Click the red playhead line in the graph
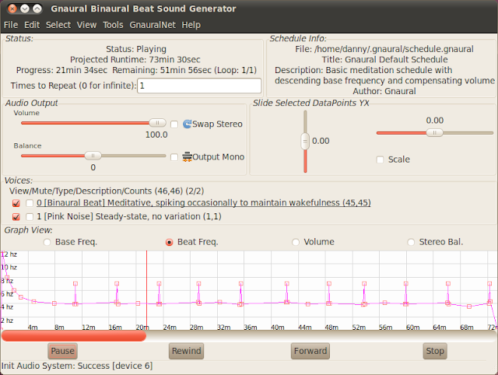498x375 pixels. point(146,290)
